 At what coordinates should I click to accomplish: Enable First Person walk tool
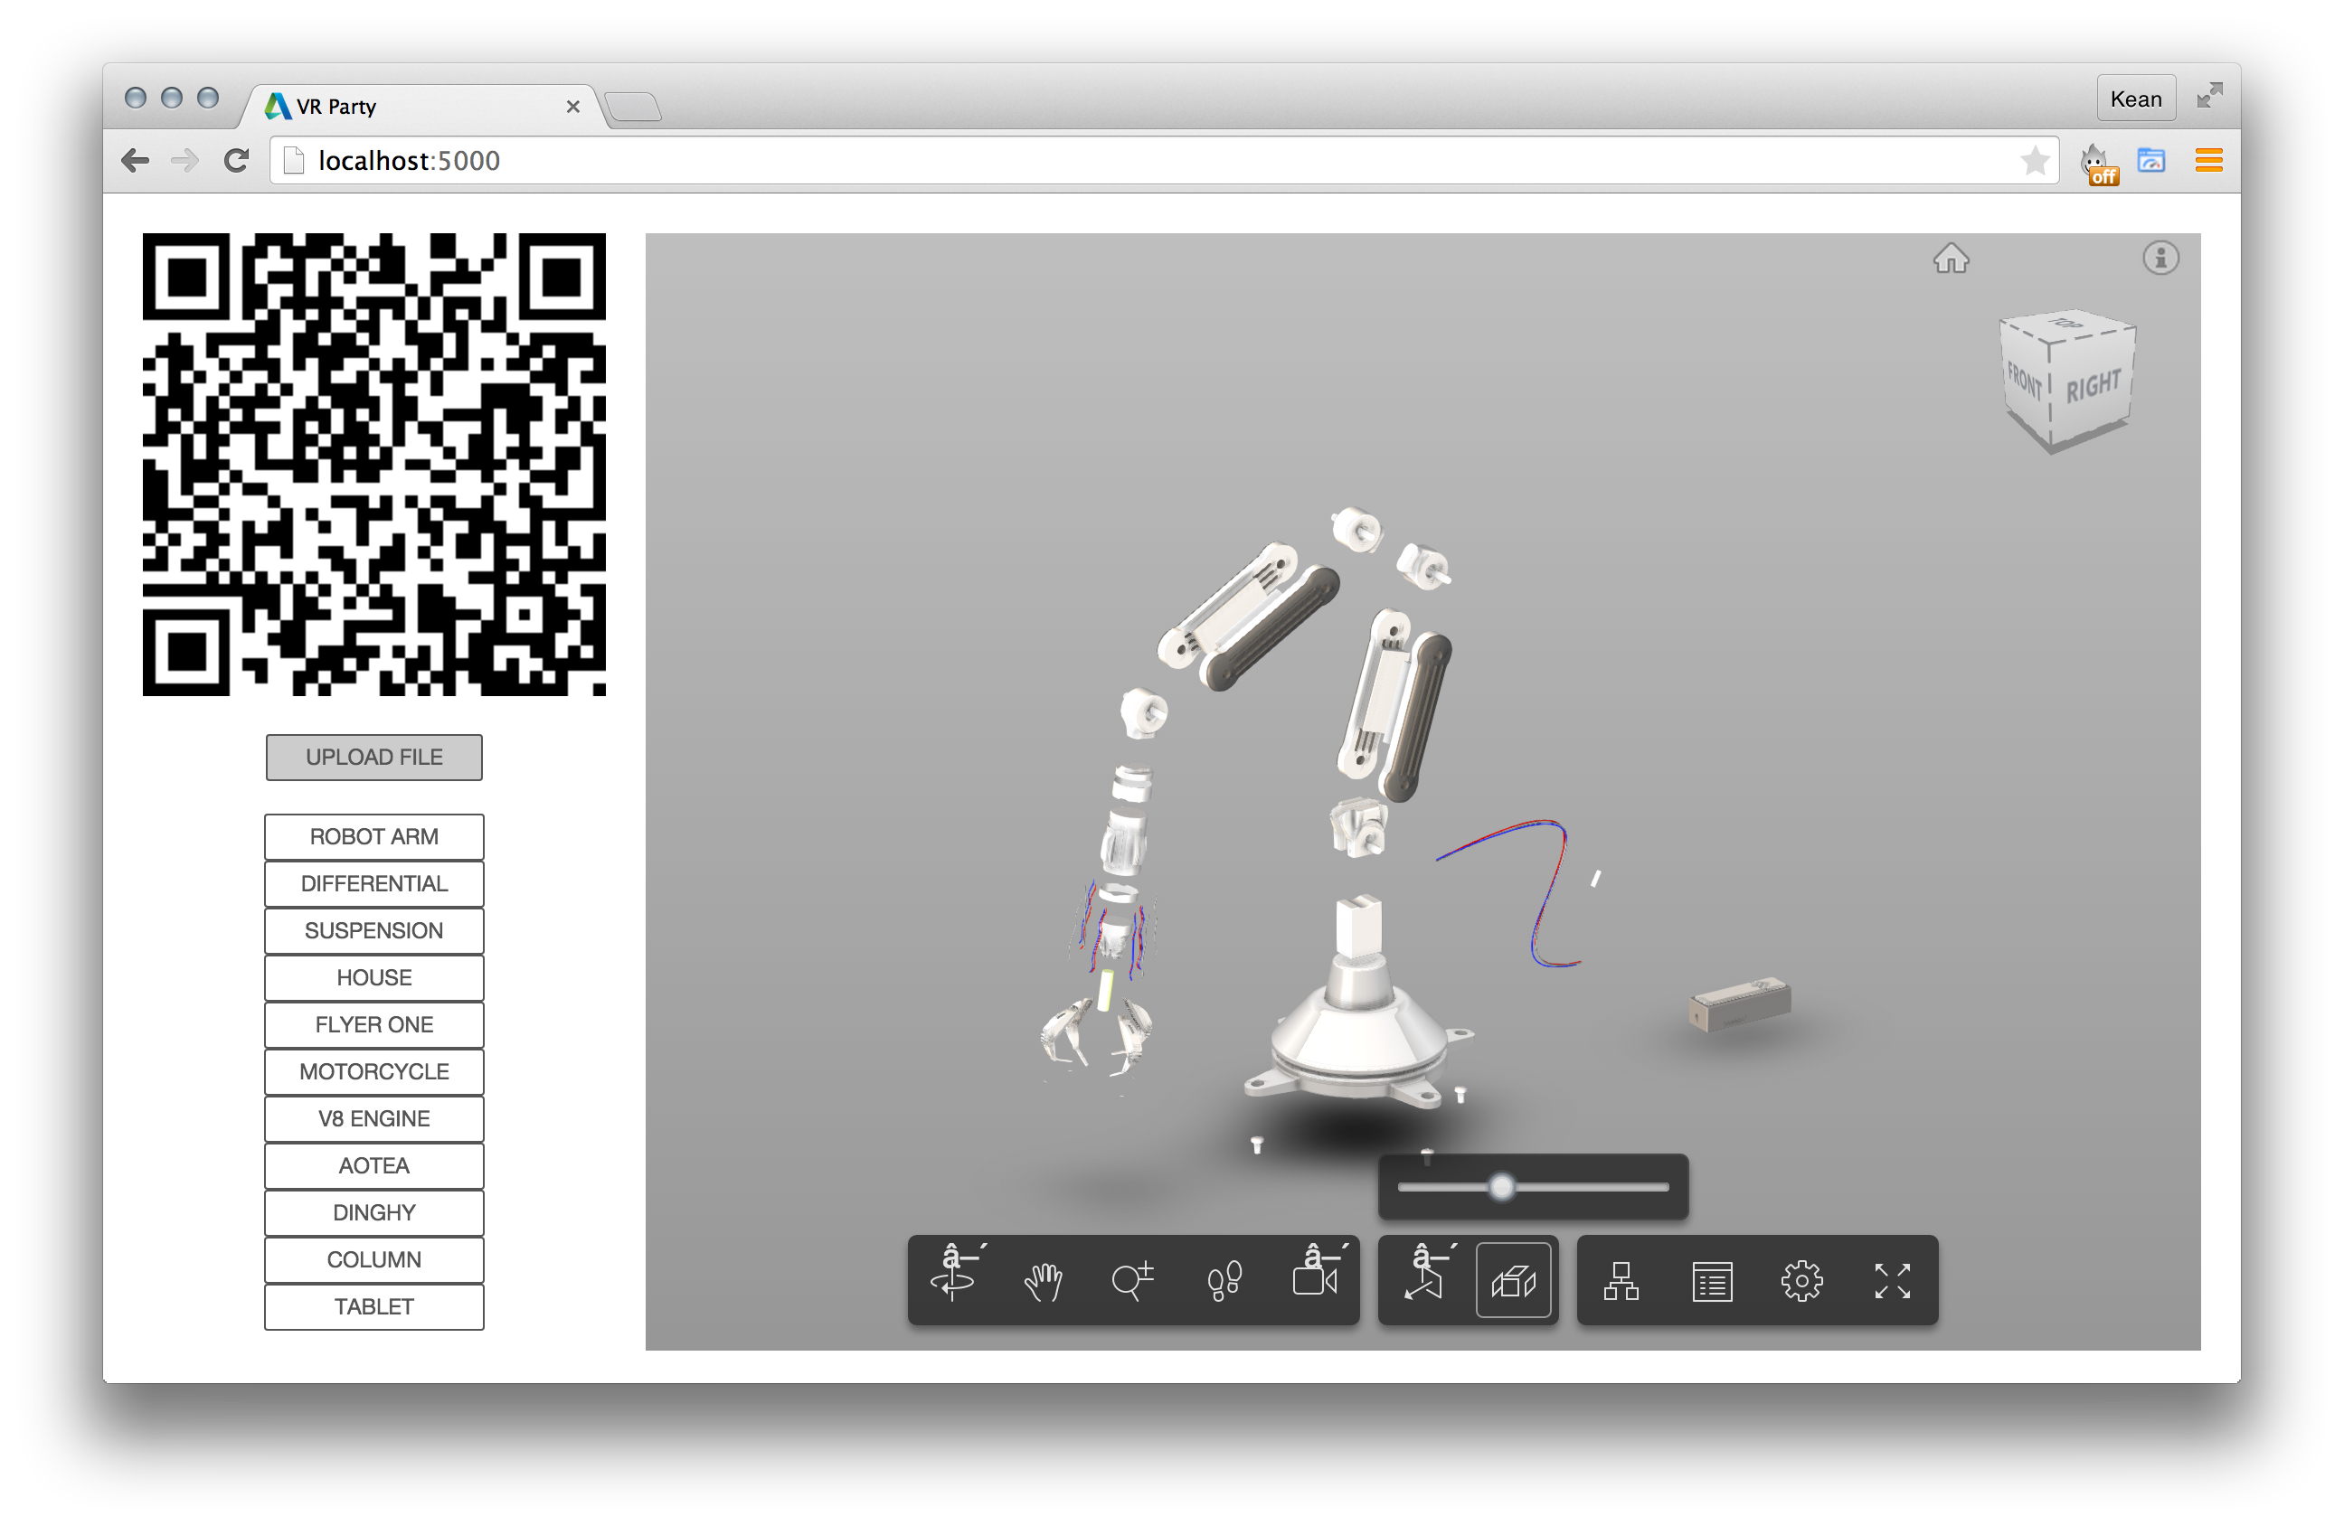click(x=1224, y=1280)
